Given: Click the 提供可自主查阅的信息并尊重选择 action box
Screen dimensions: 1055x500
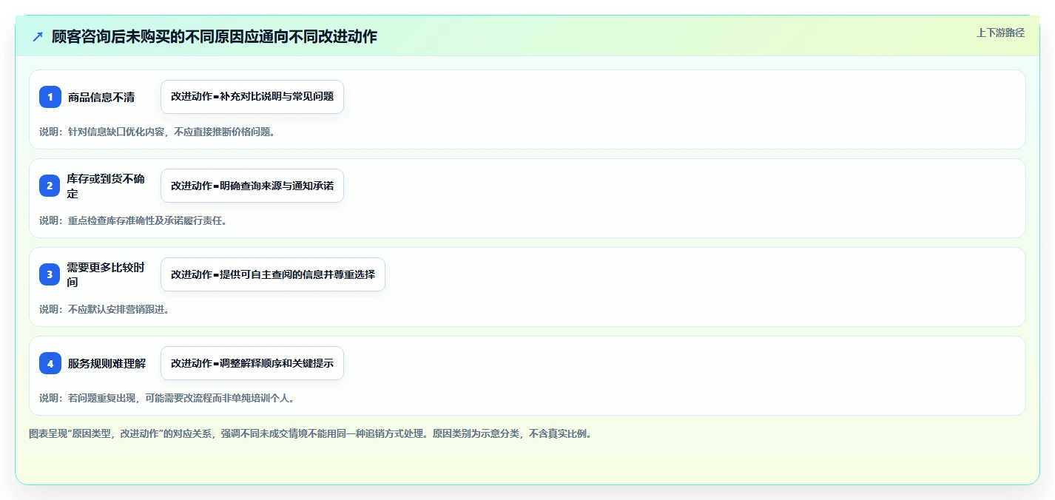Looking at the screenshot, I should click(x=273, y=274).
